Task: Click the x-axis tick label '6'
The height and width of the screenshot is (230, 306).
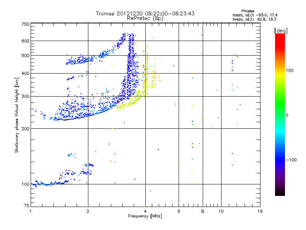Action: pyautogui.click(x=179, y=211)
